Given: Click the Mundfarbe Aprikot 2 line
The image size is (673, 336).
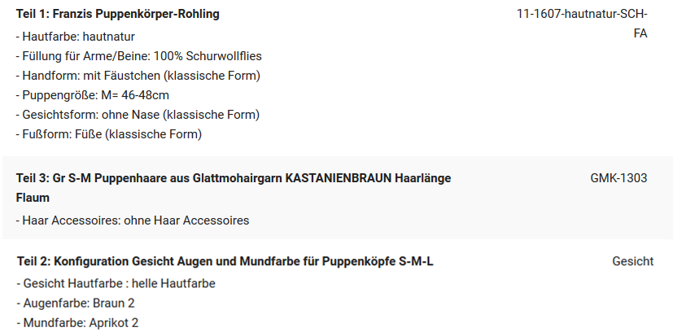Looking at the screenshot, I should tap(77, 323).
